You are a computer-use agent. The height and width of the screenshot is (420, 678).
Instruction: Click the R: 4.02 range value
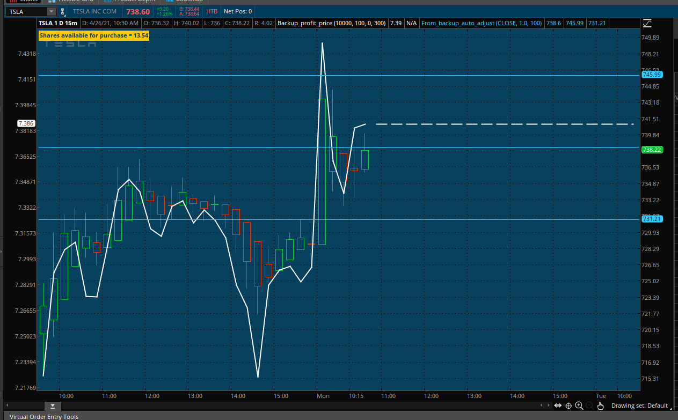pyautogui.click(x=264, y=23)
